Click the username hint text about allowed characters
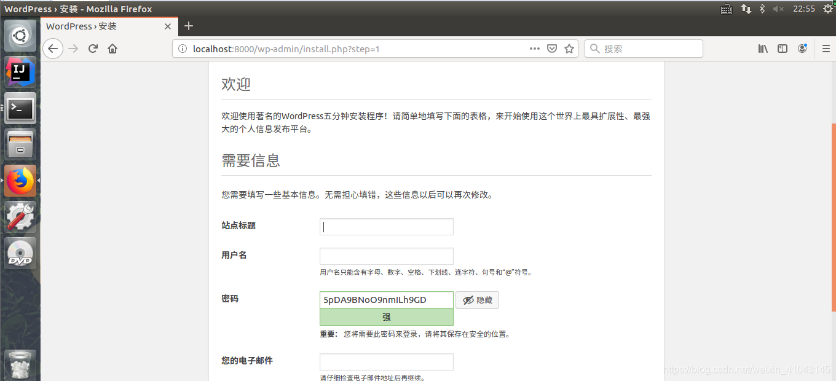Viewport: 836px width, 381px height. coord(425,272)
